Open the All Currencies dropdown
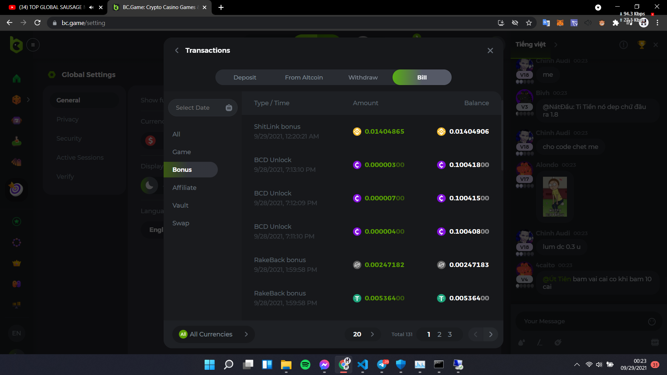Image resolution: width=667 pixels, height=375 pixels. [213, 334]
